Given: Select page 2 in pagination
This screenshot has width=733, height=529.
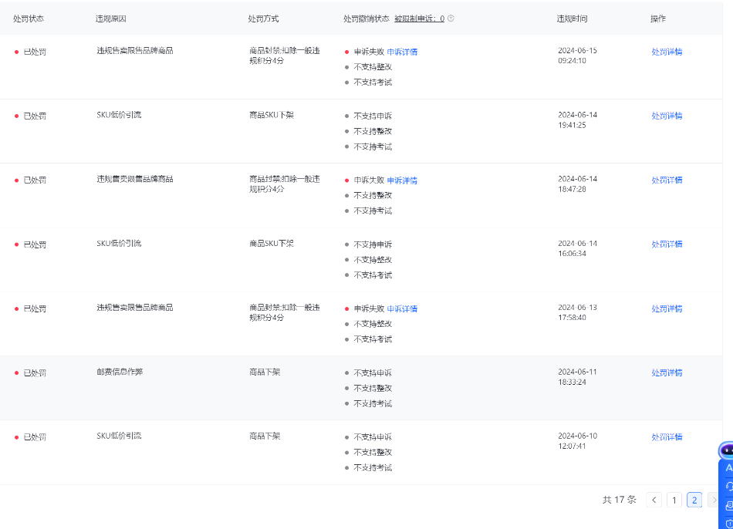Looking at the screenshot, I should point(694,500).
